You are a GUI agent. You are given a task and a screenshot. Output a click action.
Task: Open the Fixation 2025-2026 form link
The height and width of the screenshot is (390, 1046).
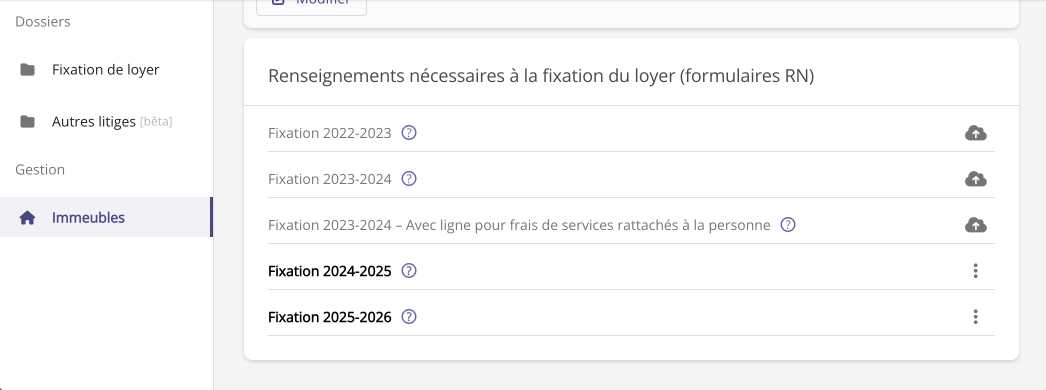coord(329,317)
